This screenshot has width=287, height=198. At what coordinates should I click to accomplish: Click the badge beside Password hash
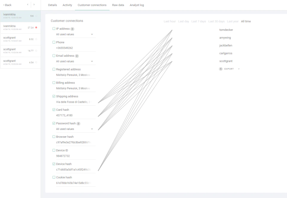click(78, 124)
